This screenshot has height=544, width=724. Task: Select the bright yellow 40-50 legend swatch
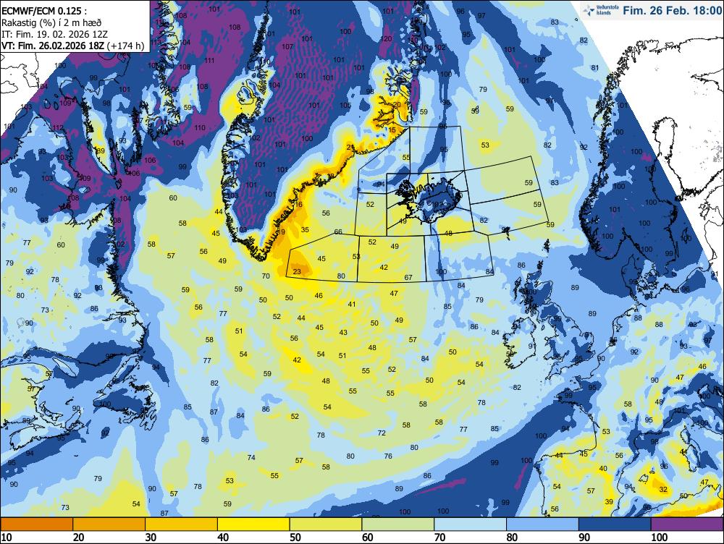253,524
